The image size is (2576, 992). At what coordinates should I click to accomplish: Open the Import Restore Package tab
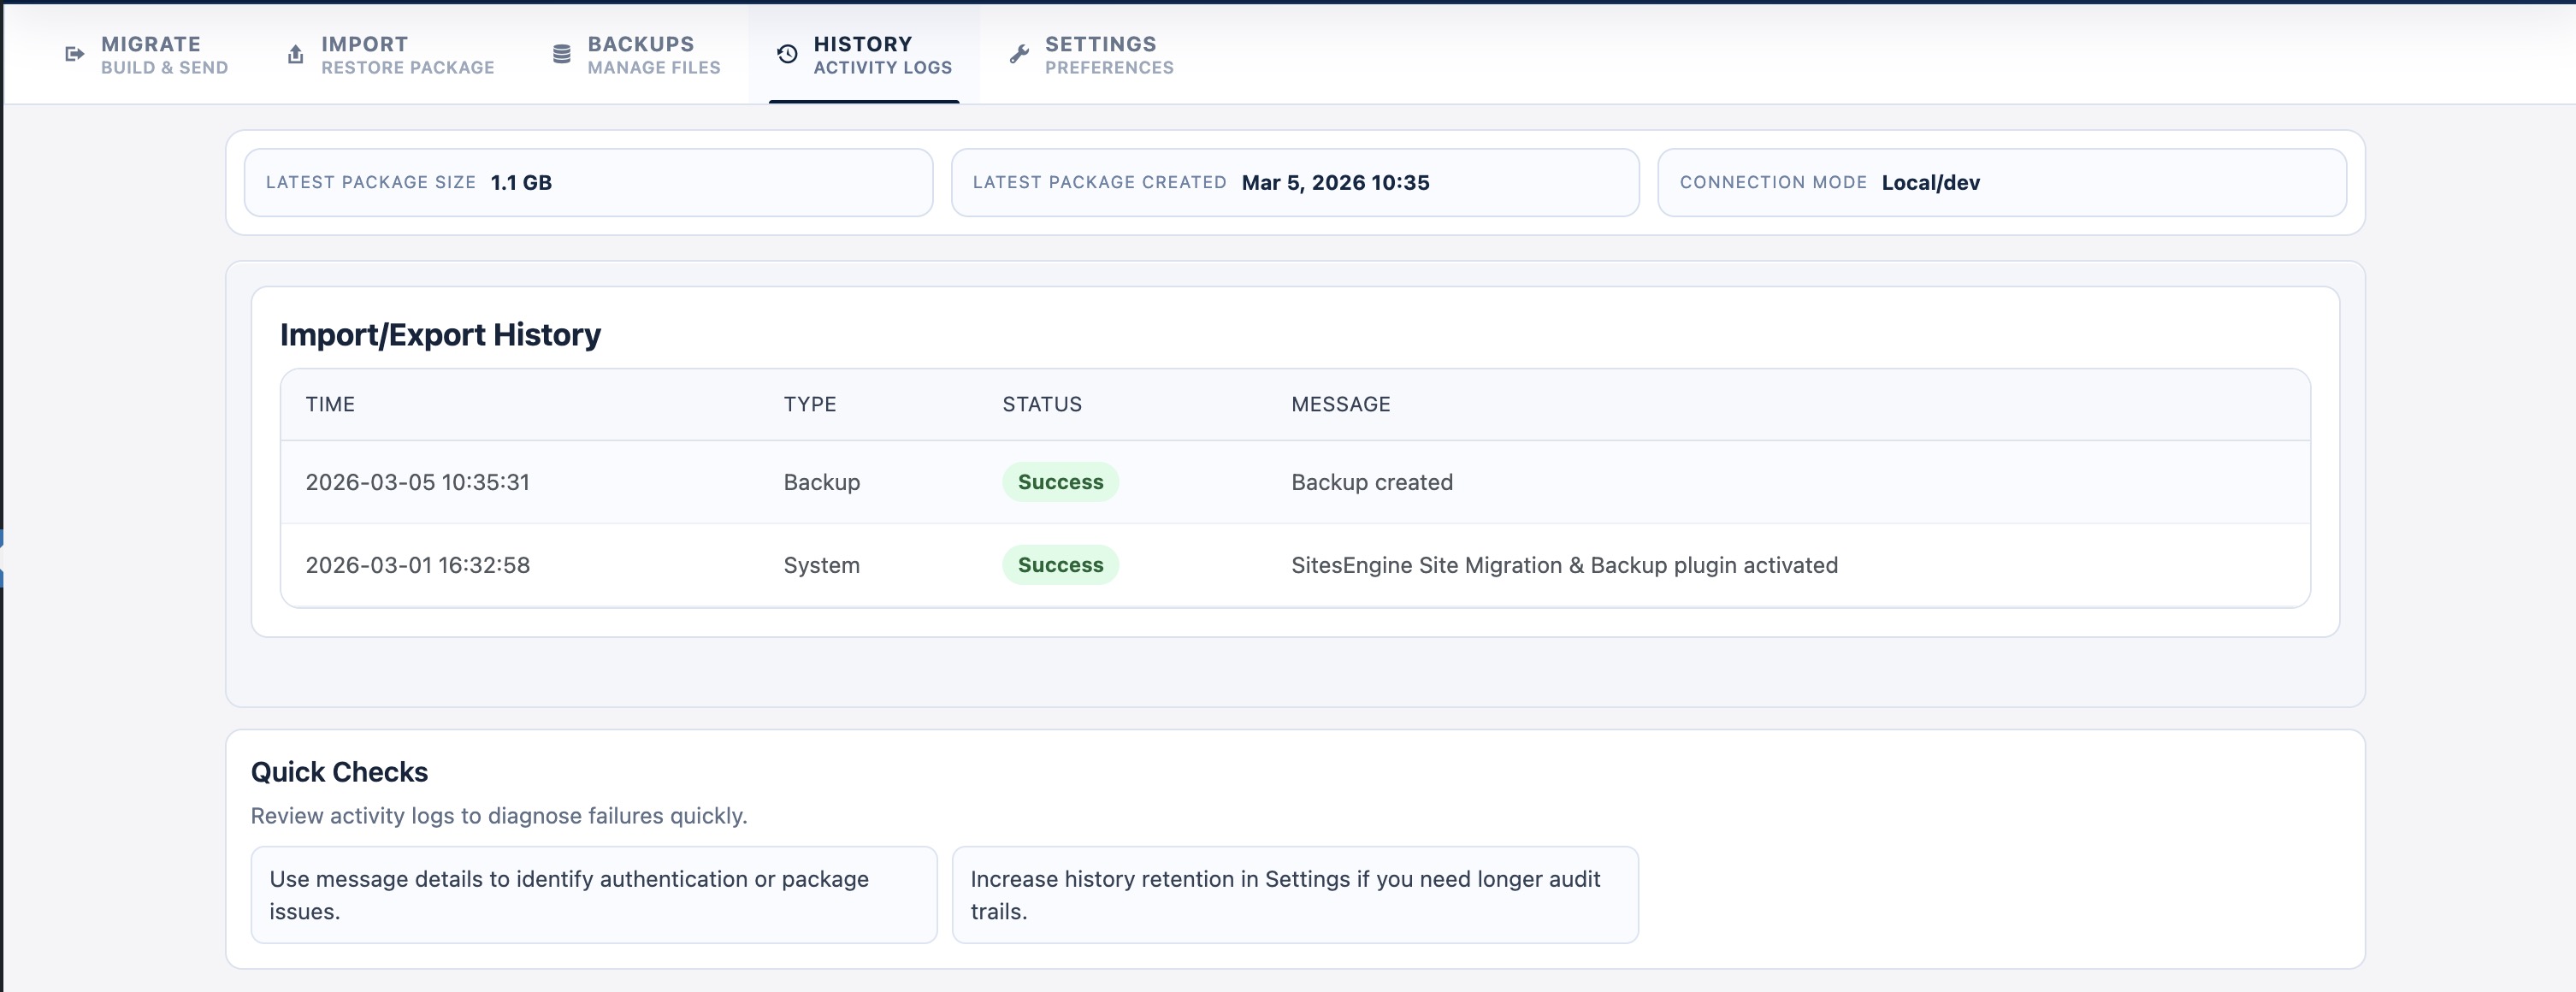(x=407, y=54)
